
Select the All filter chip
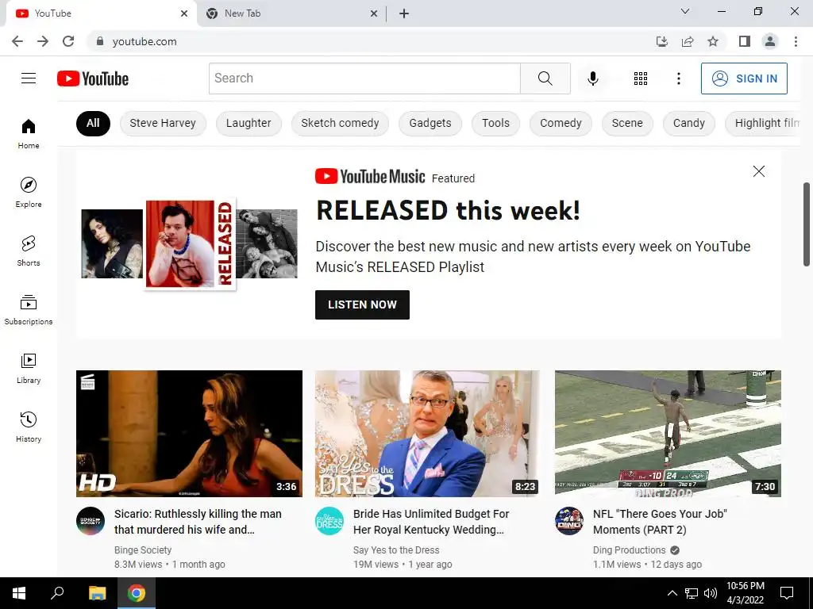[x=93, y=123]
